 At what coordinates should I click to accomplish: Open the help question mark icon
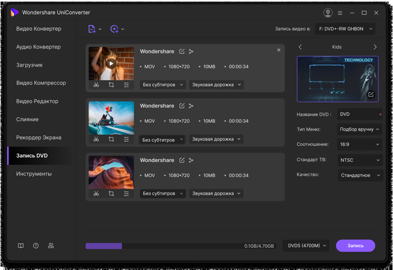tap(36, 246)
